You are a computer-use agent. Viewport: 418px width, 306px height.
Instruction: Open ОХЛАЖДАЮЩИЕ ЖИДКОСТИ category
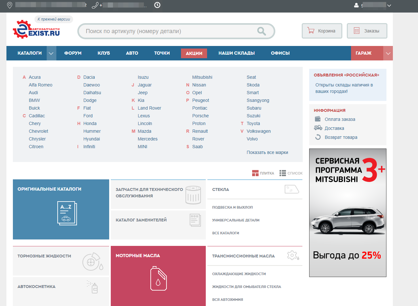pyautogui.click(x=239, y=274)
